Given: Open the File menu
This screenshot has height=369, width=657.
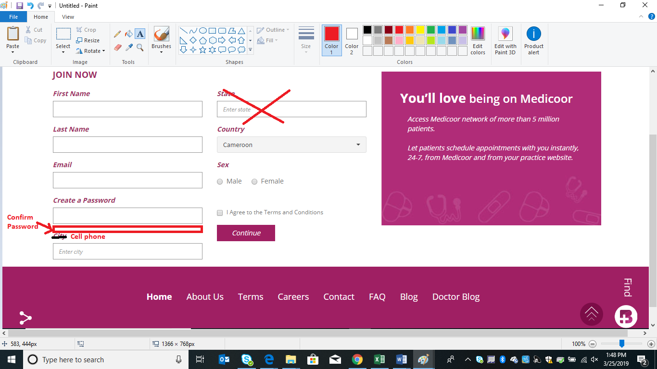Looking at the screenshot, I should pyautogui.click(x=13, y=17).
